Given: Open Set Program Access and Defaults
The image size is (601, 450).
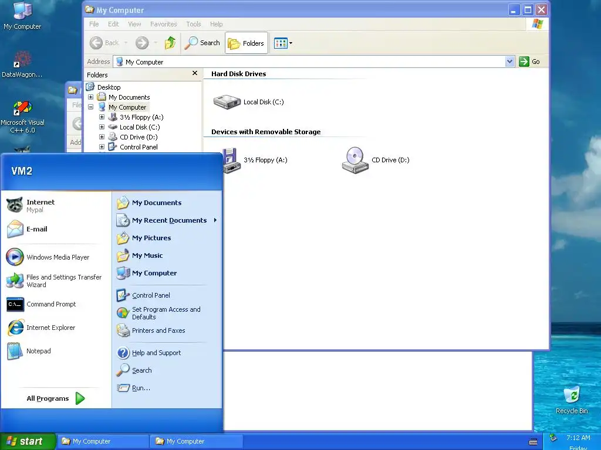Looking at the screenshot, I should [167, 313].
